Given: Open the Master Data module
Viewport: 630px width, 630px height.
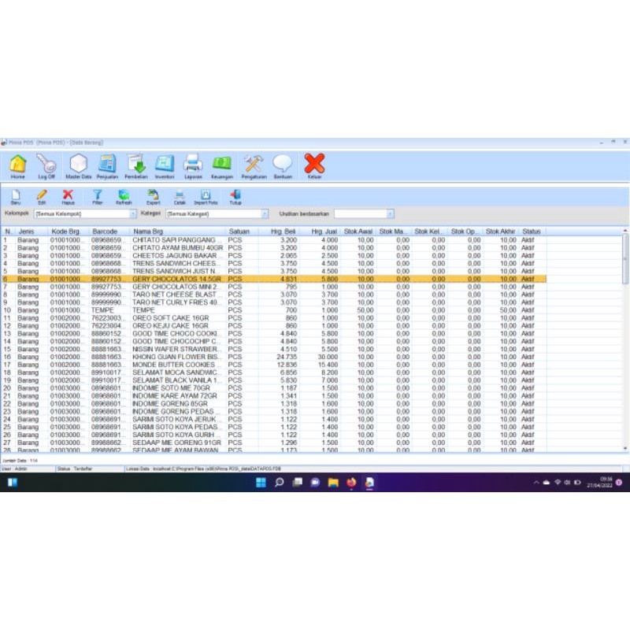Looking at the screenshot, I should click(78, 166).
